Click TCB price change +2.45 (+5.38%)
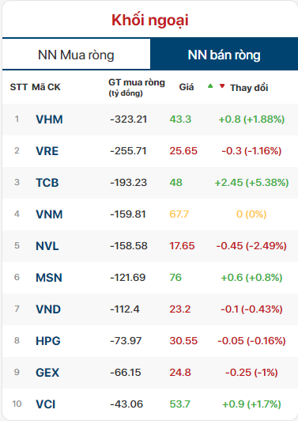 (x=251, y=183)
